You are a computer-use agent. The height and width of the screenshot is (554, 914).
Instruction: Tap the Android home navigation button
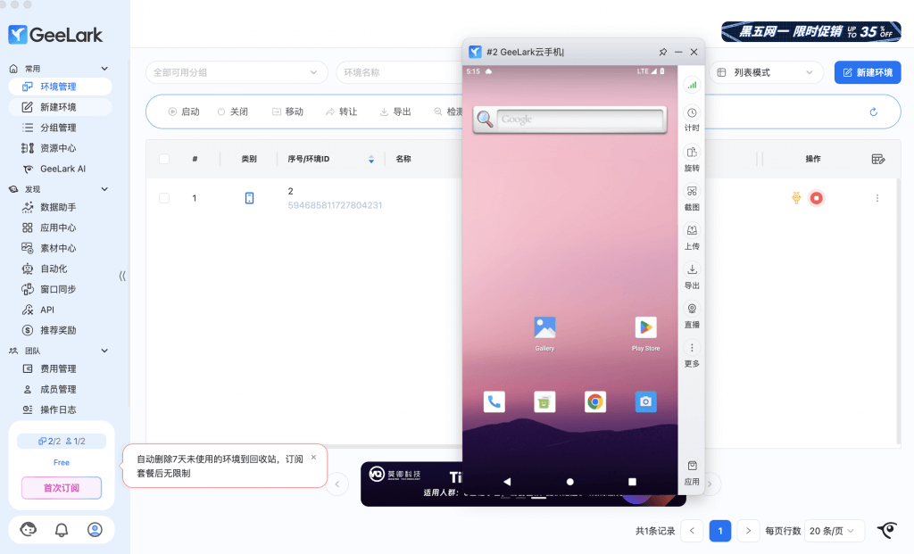click(x=570, y=482)
